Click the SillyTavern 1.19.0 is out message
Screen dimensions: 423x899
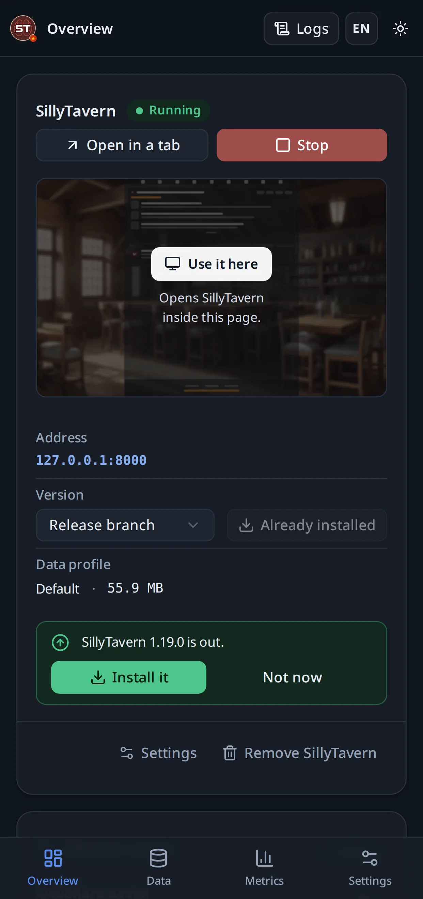pos(153,642)
